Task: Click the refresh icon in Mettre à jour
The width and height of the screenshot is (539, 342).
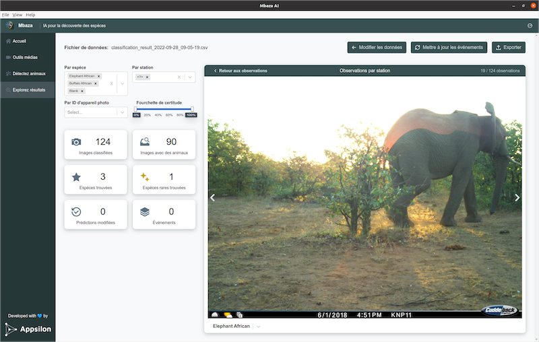Action: coord(417,47)
